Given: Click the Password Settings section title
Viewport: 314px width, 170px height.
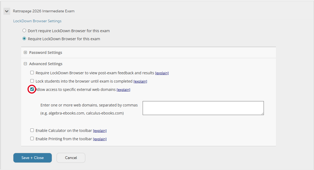Looking at the screenshot, I should 46,53.
